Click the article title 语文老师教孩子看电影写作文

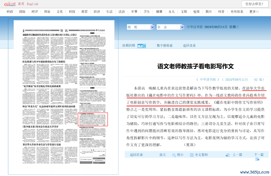click(195, 66)
